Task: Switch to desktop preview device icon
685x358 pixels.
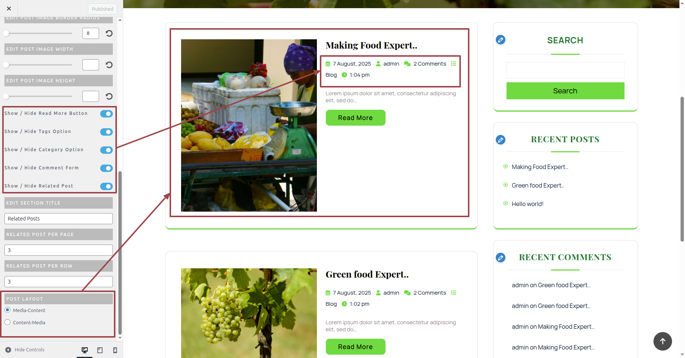Action: tap(85, 350)
